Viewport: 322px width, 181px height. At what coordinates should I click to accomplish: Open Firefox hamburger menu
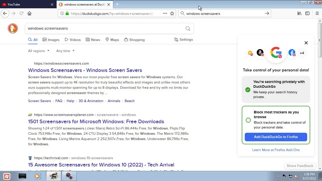317,13
